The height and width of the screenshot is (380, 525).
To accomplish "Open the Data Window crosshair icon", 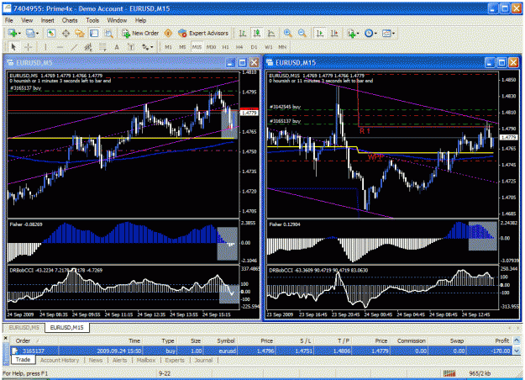I will click(66, 33).
